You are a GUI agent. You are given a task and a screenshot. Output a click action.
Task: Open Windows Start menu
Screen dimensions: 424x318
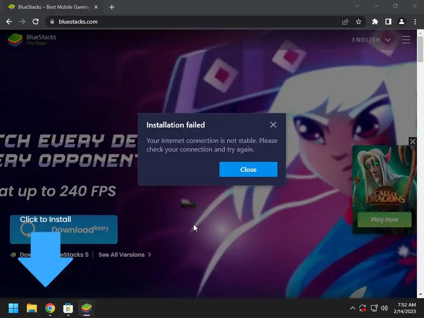click(13, 308)
